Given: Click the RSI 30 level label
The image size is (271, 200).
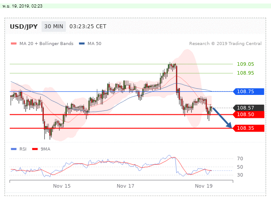Looking at the screenshot, I should point(240,175).
